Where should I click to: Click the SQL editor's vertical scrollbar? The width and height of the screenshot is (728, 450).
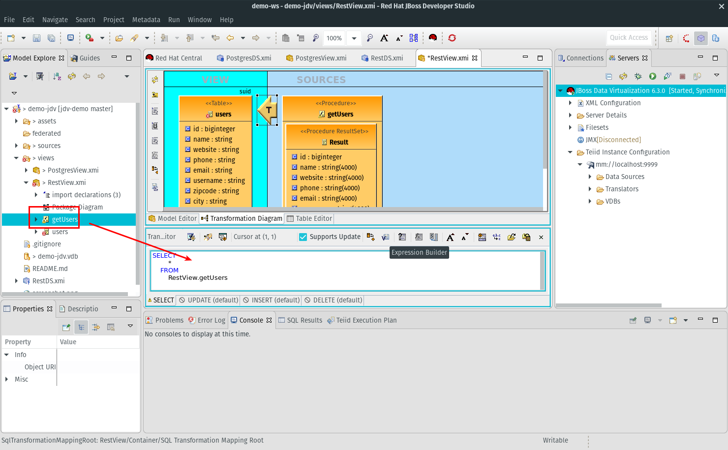coord(543,270)
